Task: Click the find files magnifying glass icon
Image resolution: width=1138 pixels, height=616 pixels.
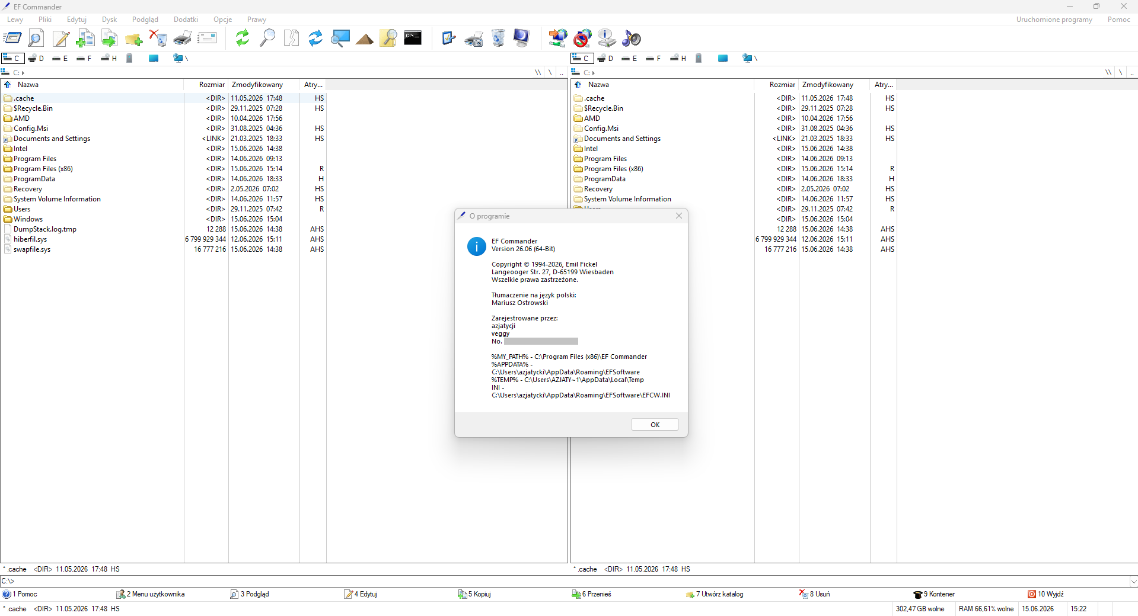Action: (x=267, y=38)
